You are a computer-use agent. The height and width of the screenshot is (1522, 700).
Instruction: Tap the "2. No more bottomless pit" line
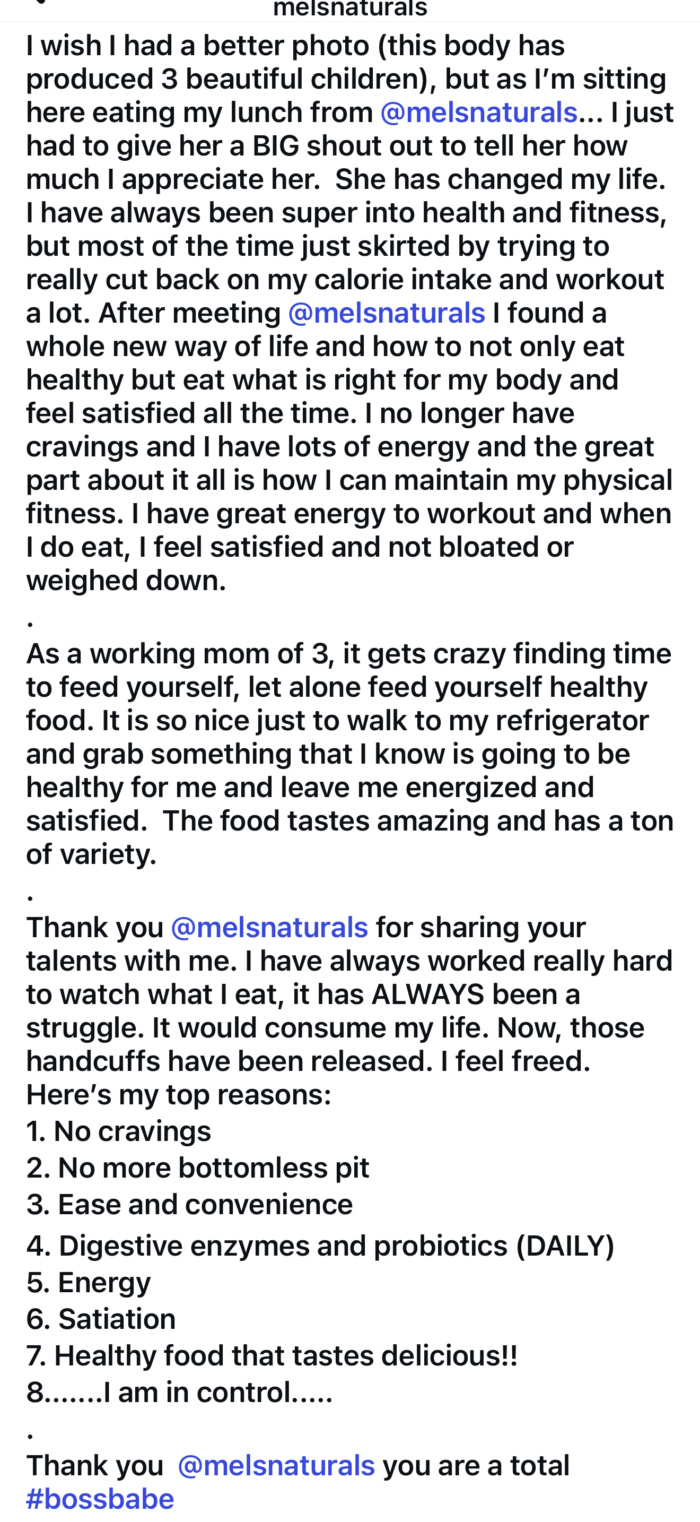[x=198, y=1168]
